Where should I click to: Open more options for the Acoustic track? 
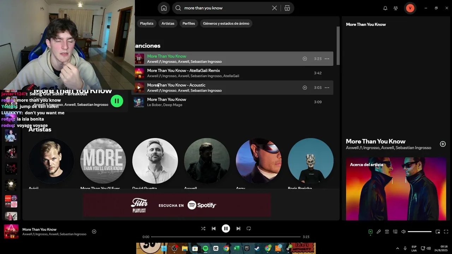click(x=327, y=87)
